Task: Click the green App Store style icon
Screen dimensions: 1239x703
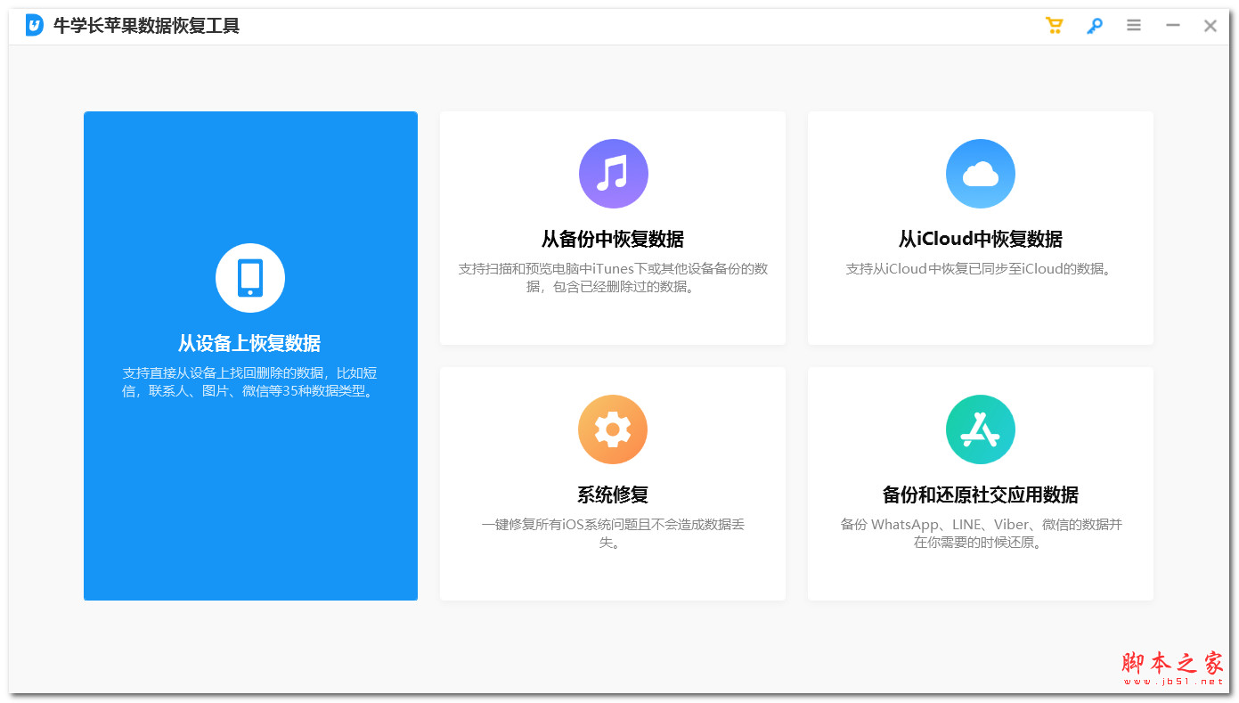Action: [980, 429]
